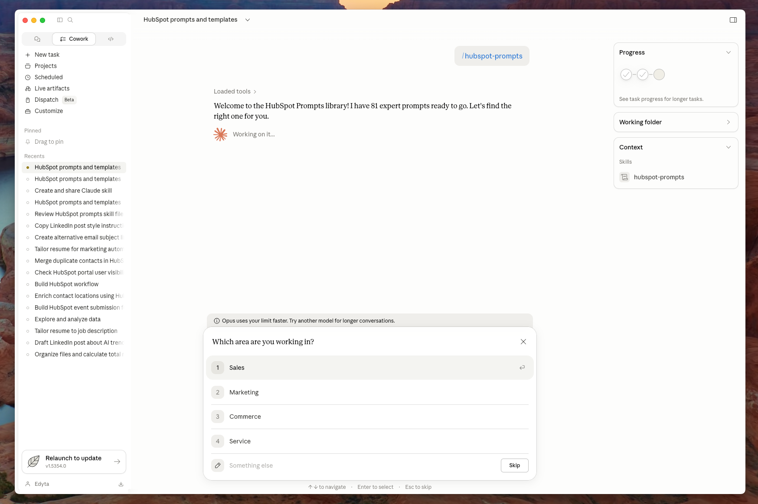Open Tailor resume for marketing task
The width and height of the screenshot is (758, 504).
74,249
